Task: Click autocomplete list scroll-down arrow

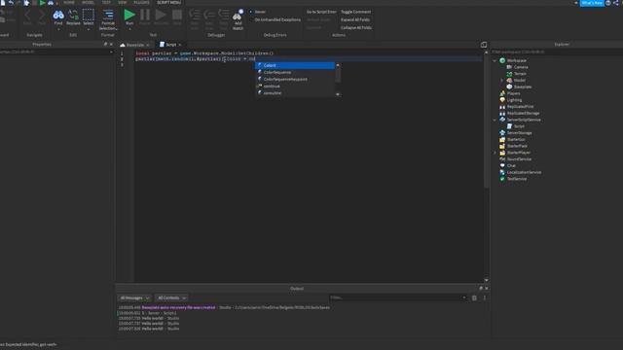Action: (x=338, y=94)
